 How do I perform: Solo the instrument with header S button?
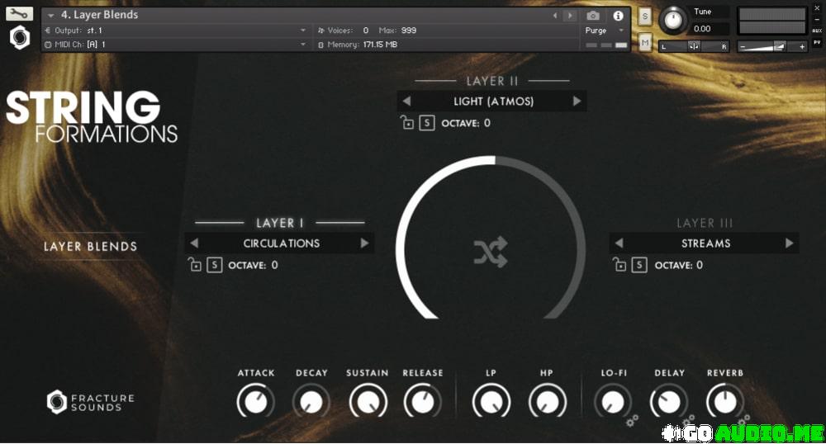(645, 17)
